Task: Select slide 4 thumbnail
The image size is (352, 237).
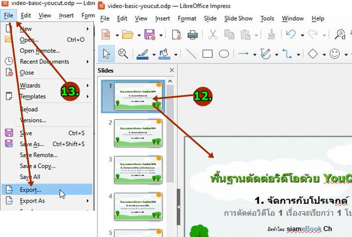Action: pyautogui.click(x=138, y=207)
